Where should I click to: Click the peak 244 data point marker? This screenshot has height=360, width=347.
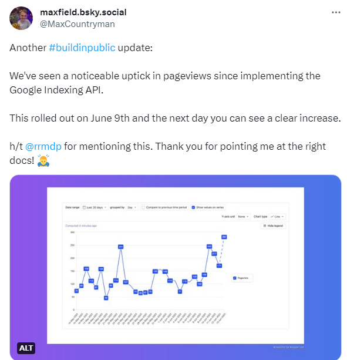(121, 247)
